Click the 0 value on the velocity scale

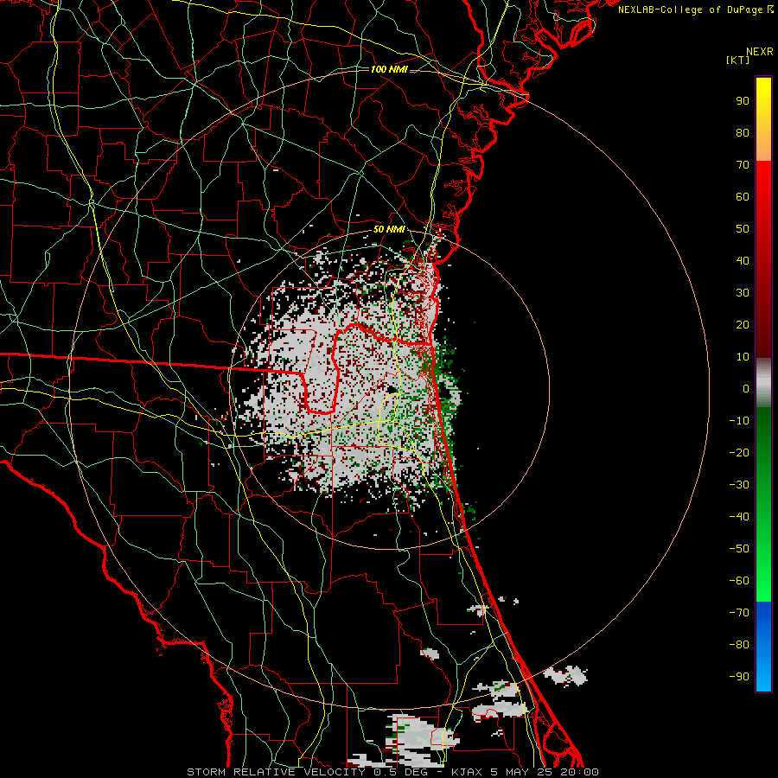point(746,389)
